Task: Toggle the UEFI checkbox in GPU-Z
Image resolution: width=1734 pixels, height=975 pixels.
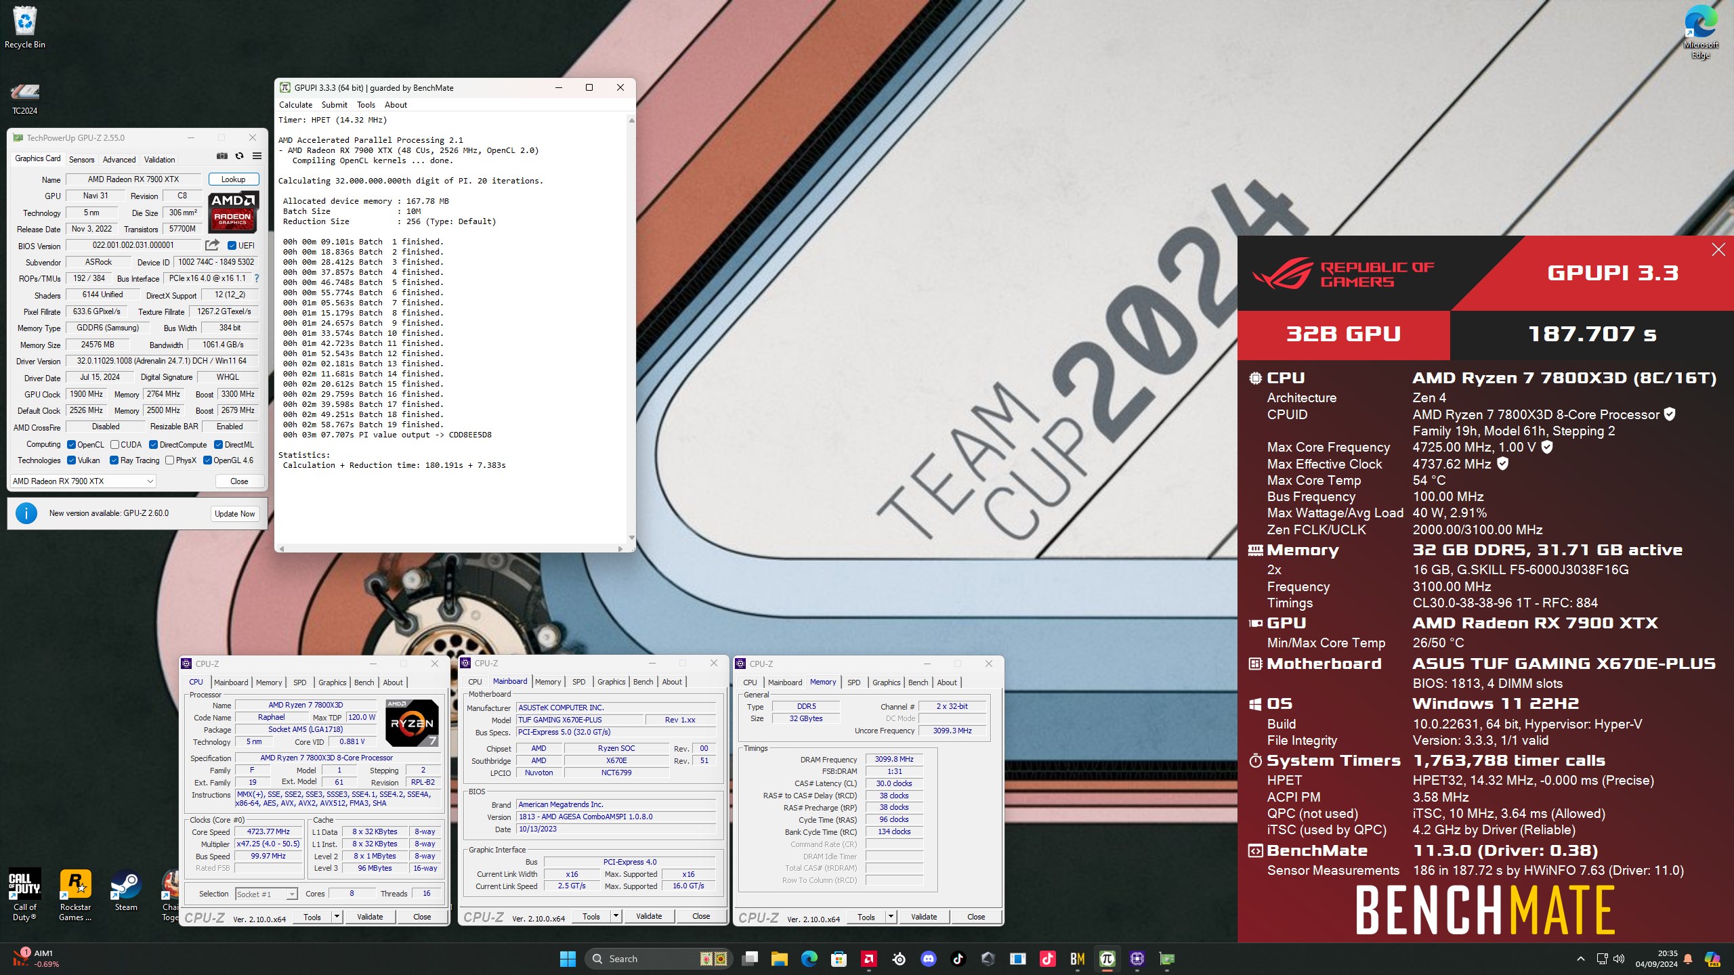Action: tap(232, 246)
